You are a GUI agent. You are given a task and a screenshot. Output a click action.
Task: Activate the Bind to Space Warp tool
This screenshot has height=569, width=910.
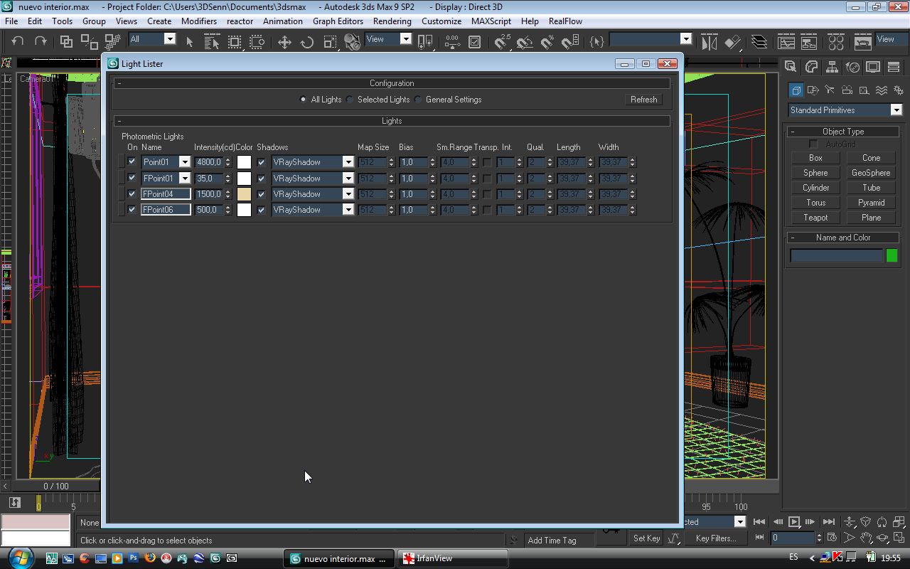click(112, 41)
